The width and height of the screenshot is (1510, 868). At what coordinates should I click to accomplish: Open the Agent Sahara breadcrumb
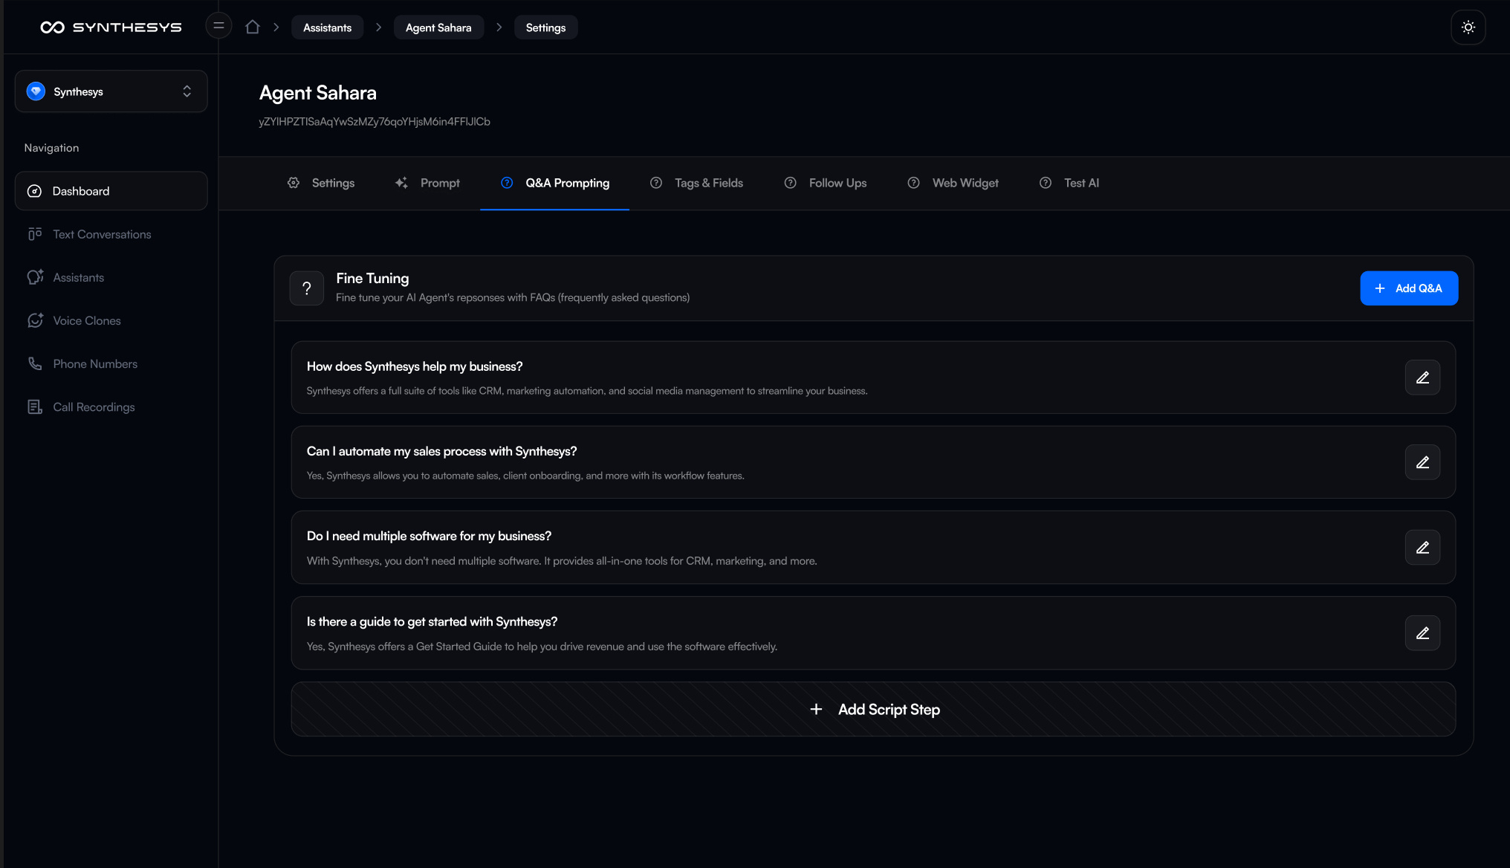click(x=438, y=27)
